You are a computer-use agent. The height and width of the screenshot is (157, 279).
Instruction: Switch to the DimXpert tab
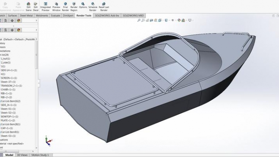(x=68, y=15)
